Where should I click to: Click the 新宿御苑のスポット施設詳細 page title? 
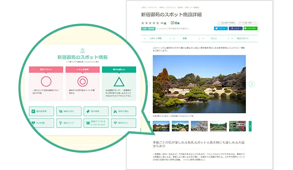[x=171, y=15]
